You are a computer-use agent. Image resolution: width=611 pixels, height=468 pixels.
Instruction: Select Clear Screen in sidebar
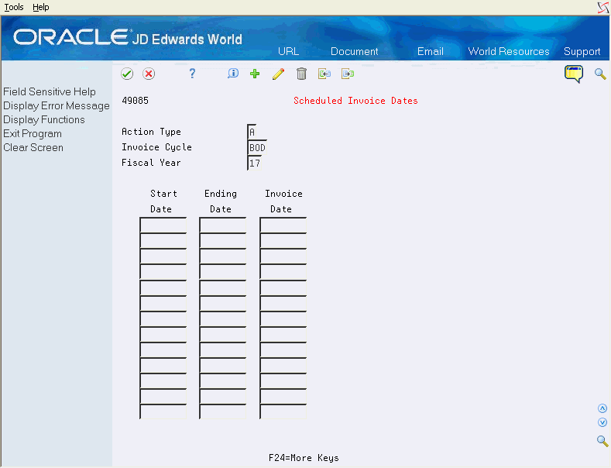33,148
